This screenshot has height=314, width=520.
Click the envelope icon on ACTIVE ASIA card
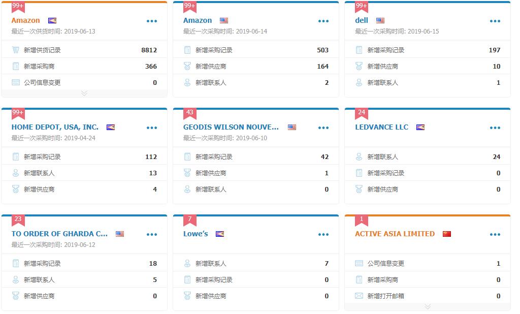[x=359, y=296]
